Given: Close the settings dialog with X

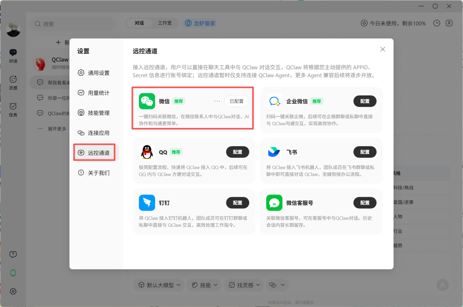Looking at the screenshot, I should coord(383,49).
